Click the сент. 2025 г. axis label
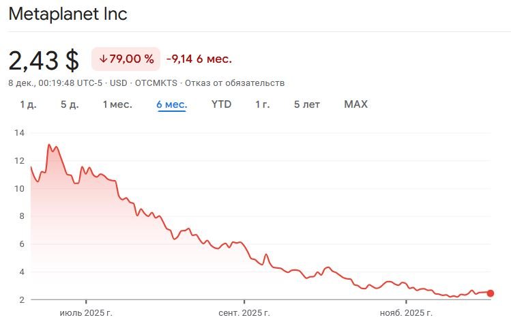This screenshot has height=324, width=511. pyautogui.click(x=244, y=312)
